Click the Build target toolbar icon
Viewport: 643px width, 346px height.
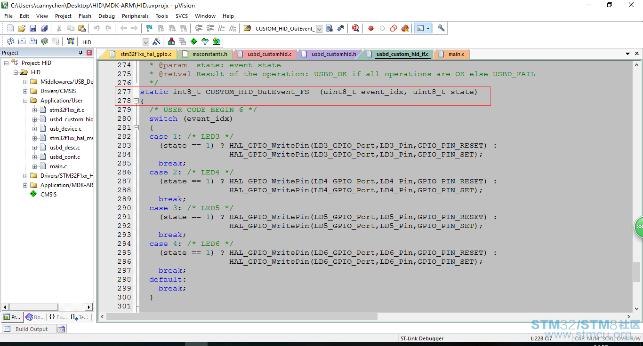22,41
